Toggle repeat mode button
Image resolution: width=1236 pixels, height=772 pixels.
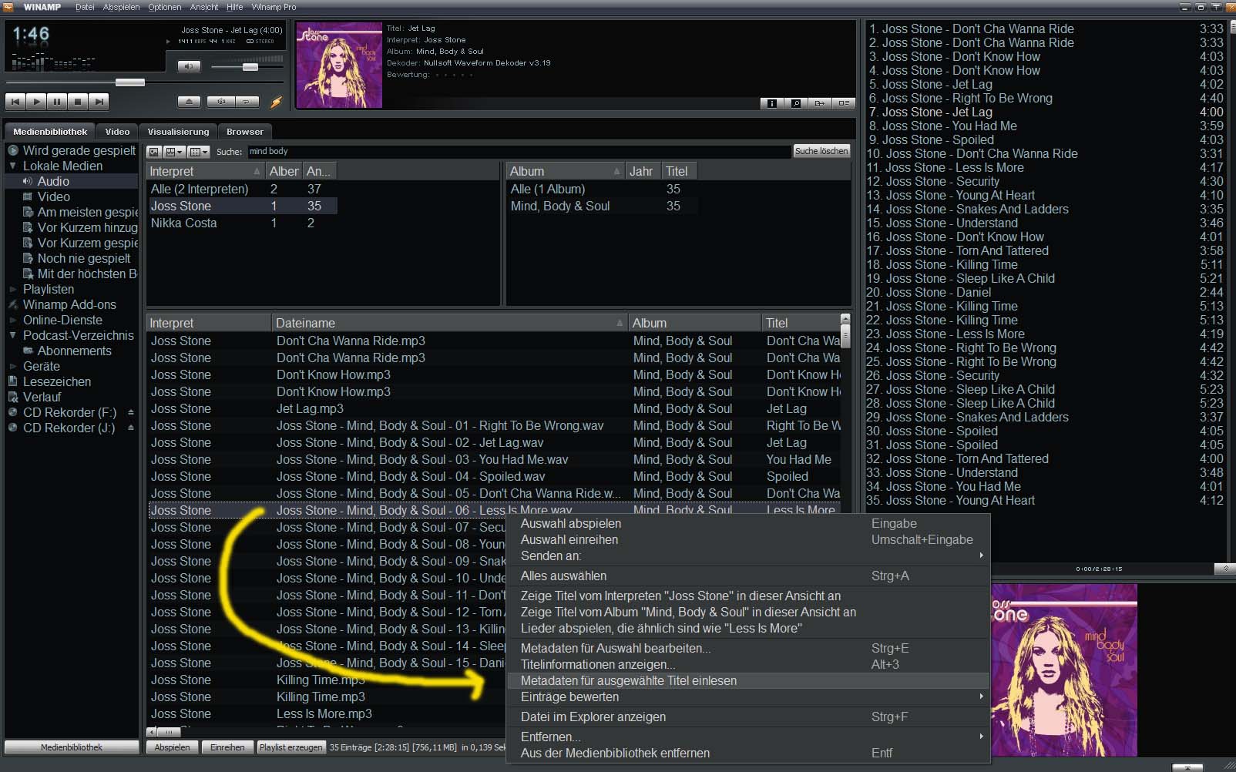coord(247,102)
